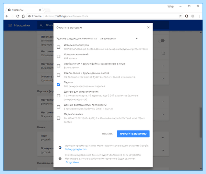This screenshot has height=174, width=206.
Task: Open the Настройки контента row arrow
Action: (x=163, y=66)
